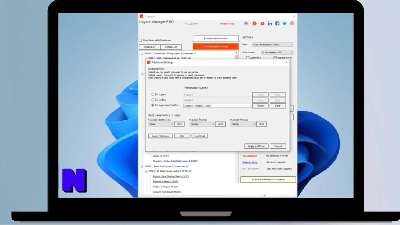Insert Layer Thickness into syntax
Image resolution: width=400 pixels, height=225 pixels.
coord(161,136)
